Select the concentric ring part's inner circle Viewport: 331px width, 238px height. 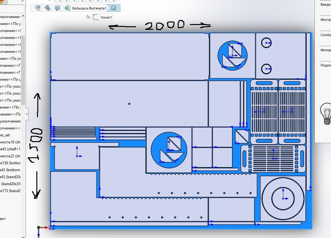(283, 199)
